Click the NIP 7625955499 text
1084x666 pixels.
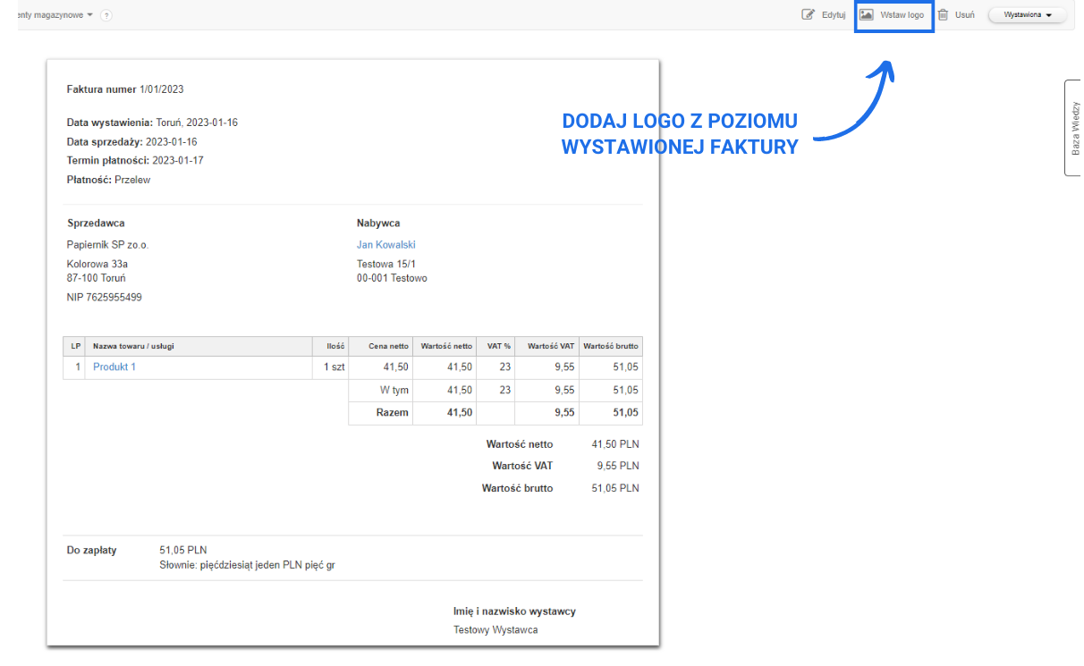(105, 298)
